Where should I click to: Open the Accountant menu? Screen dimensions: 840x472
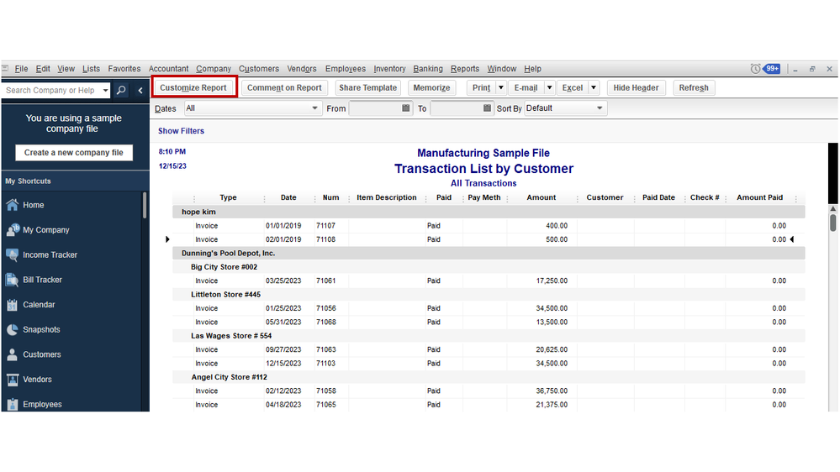168,69
